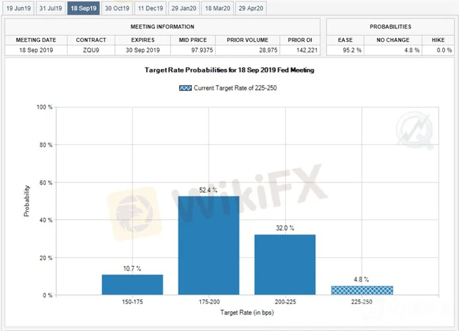Click the EXPIRES column header
Image resolution: width=459 pixels, height=331 pixels.
click(x=143, y=40)
